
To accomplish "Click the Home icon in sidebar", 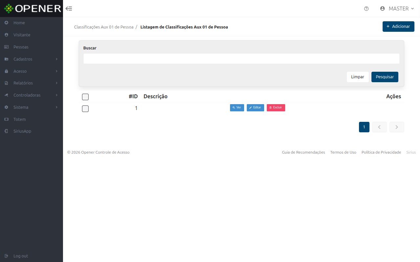I will click(6, 23).
